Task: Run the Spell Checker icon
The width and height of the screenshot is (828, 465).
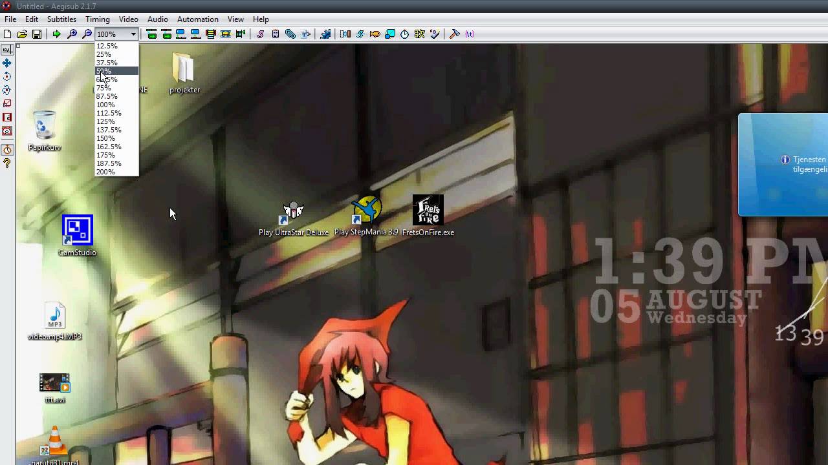Action: point(435,34)
